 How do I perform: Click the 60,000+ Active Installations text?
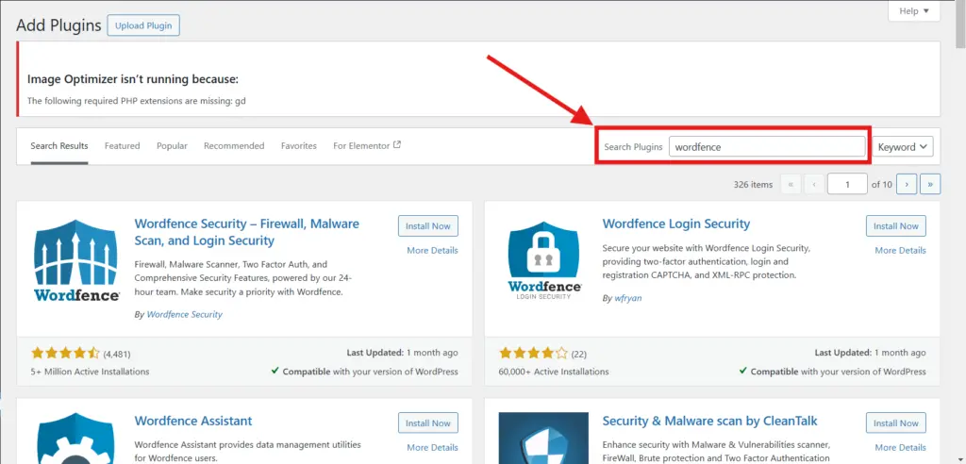tap(554, 372)
